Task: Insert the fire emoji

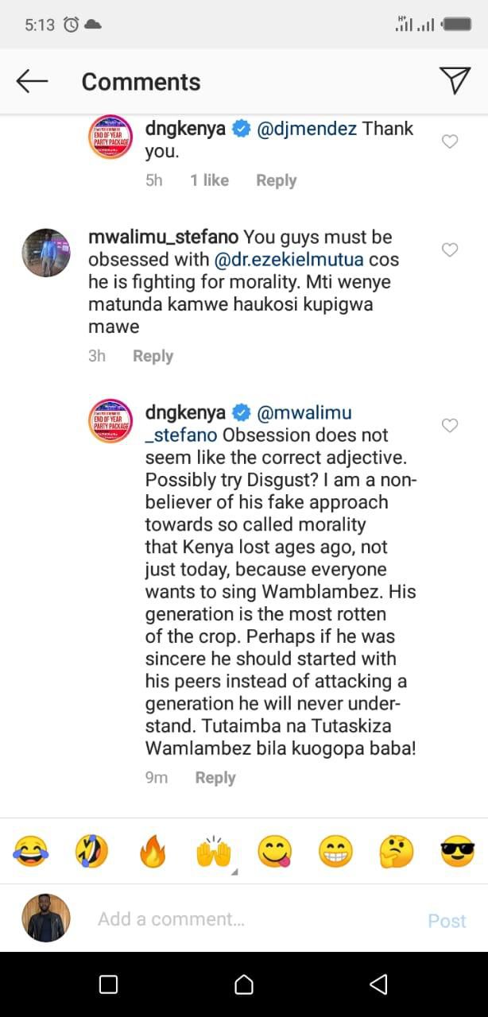Action: [x=153, y=852]
